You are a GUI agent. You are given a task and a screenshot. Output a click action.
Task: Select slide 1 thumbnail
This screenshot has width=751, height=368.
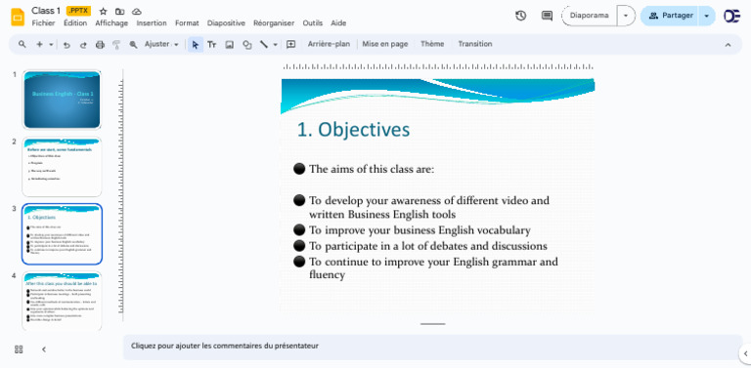(62, 100)
